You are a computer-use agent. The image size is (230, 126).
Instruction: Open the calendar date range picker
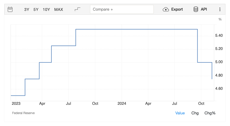tap(10, 10)
